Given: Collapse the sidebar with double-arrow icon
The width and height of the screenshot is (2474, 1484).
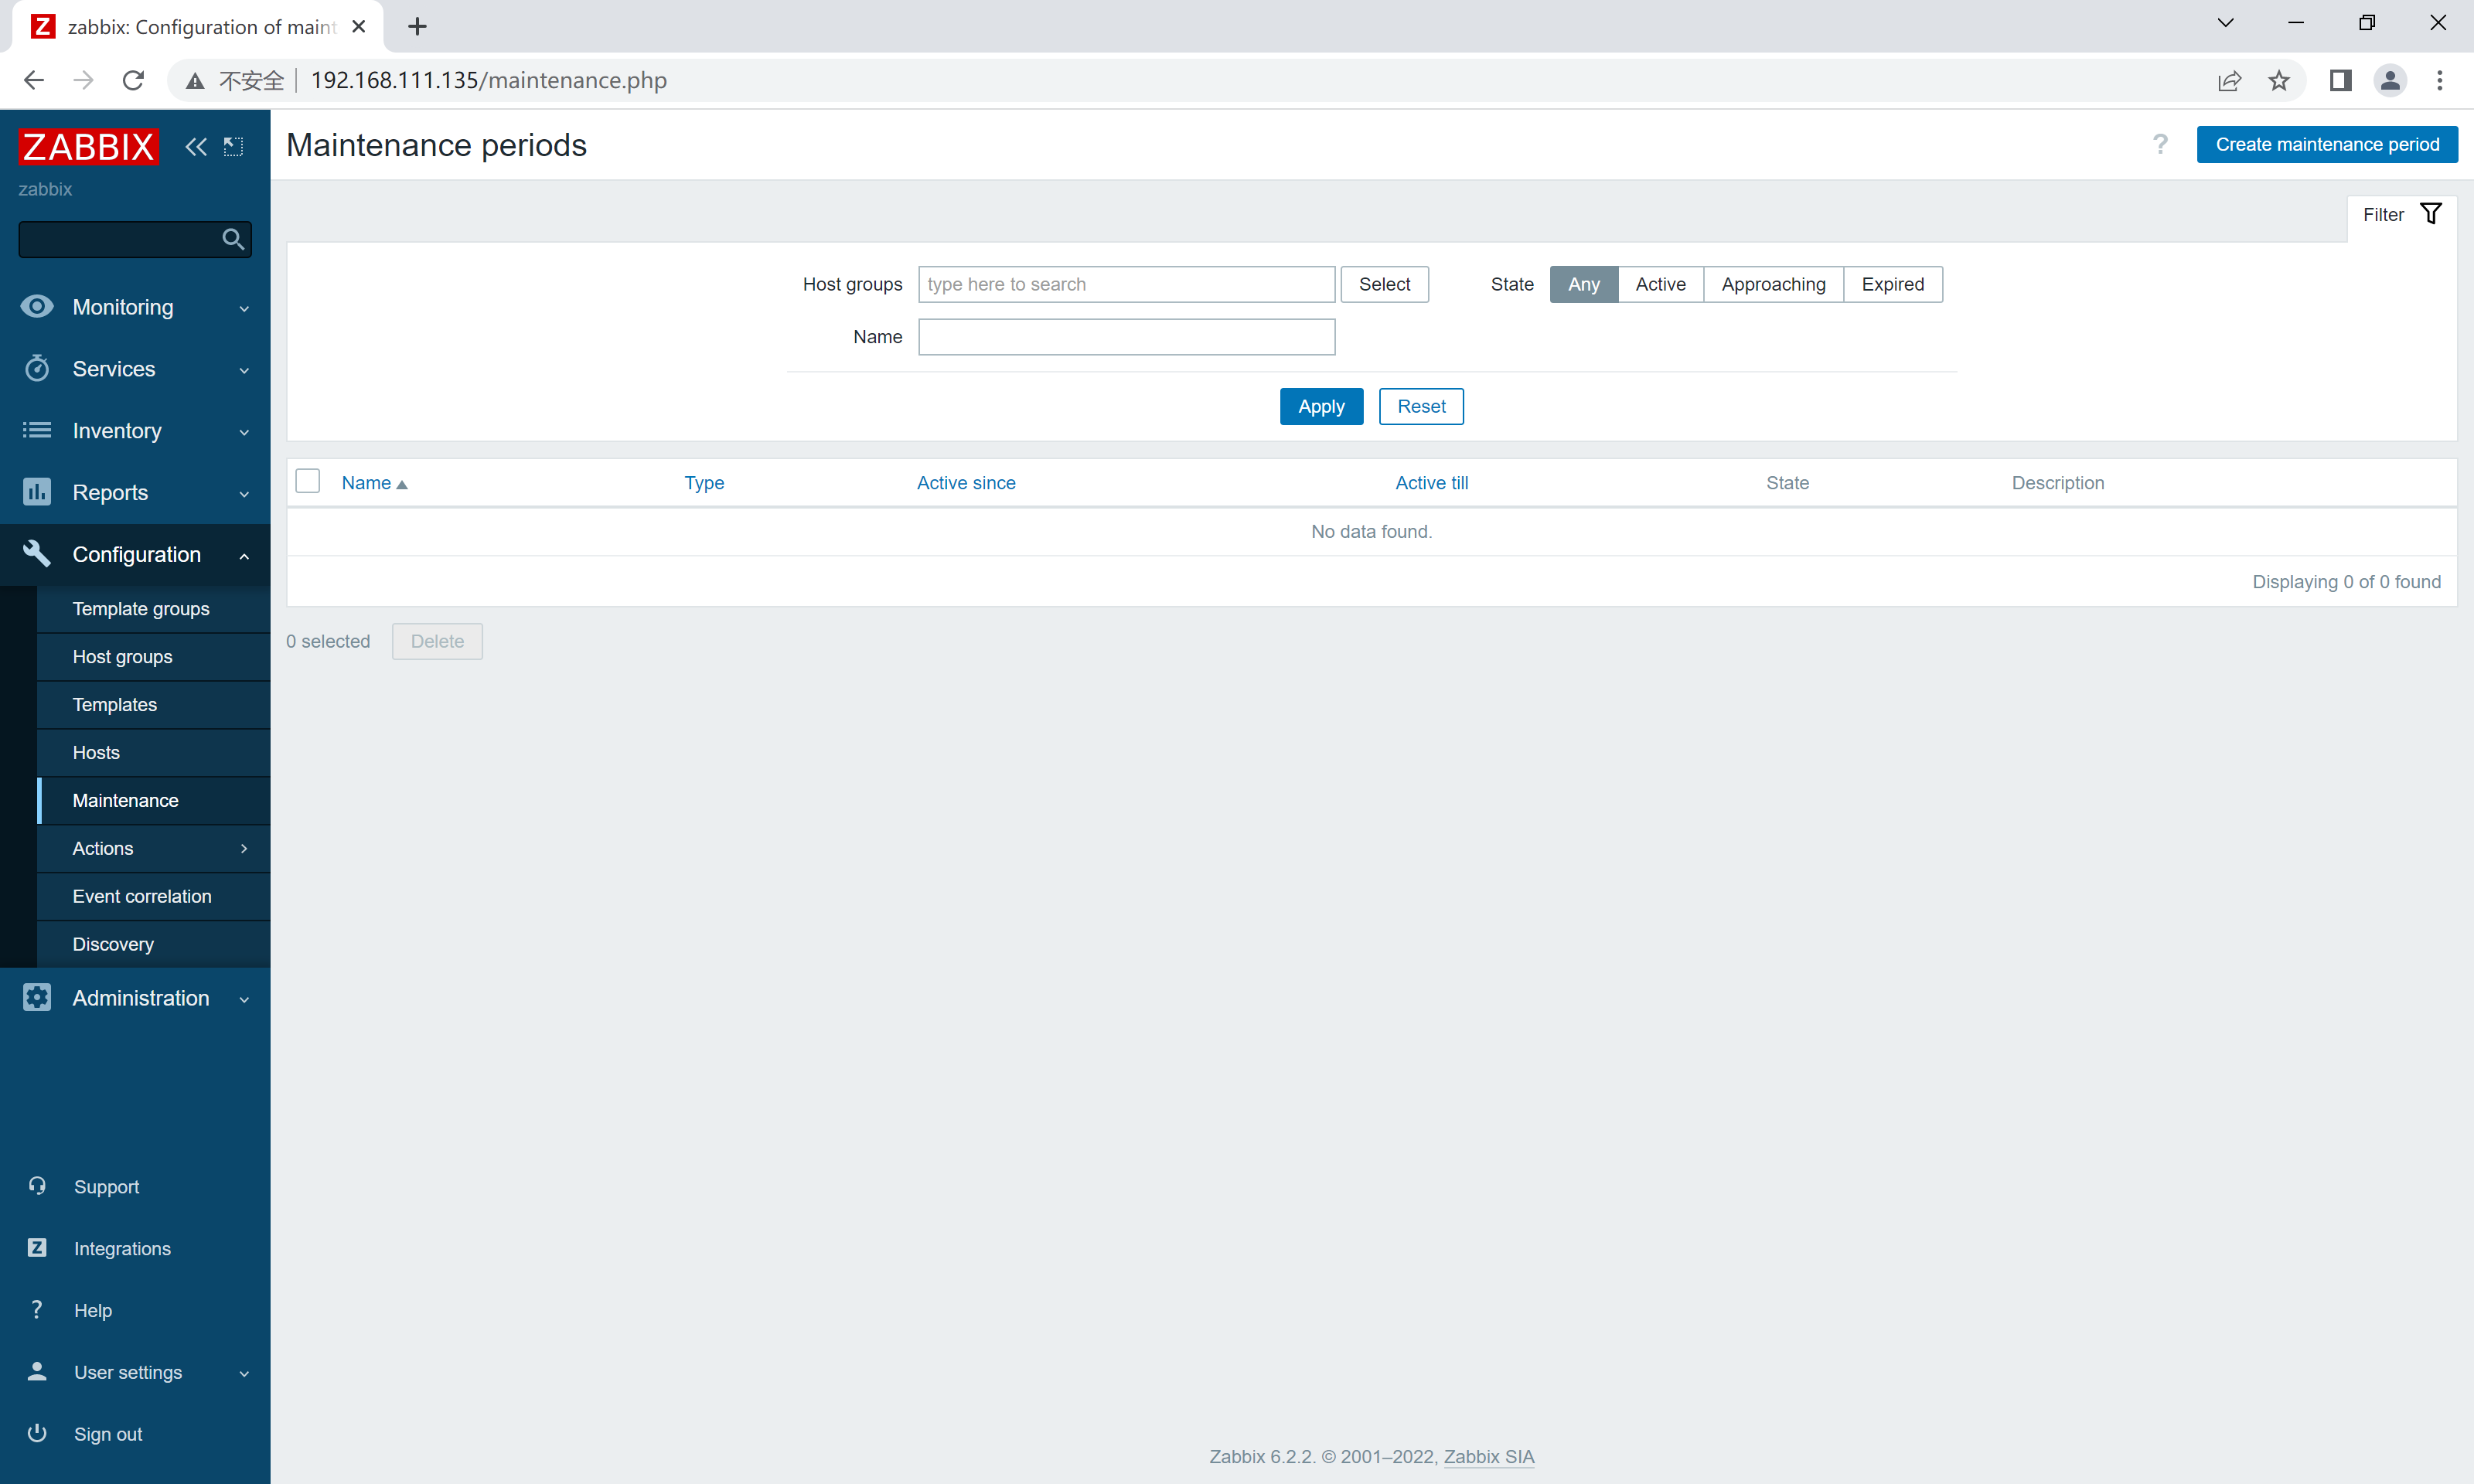Looking at the screenshot, I should [x=196, y=147].
